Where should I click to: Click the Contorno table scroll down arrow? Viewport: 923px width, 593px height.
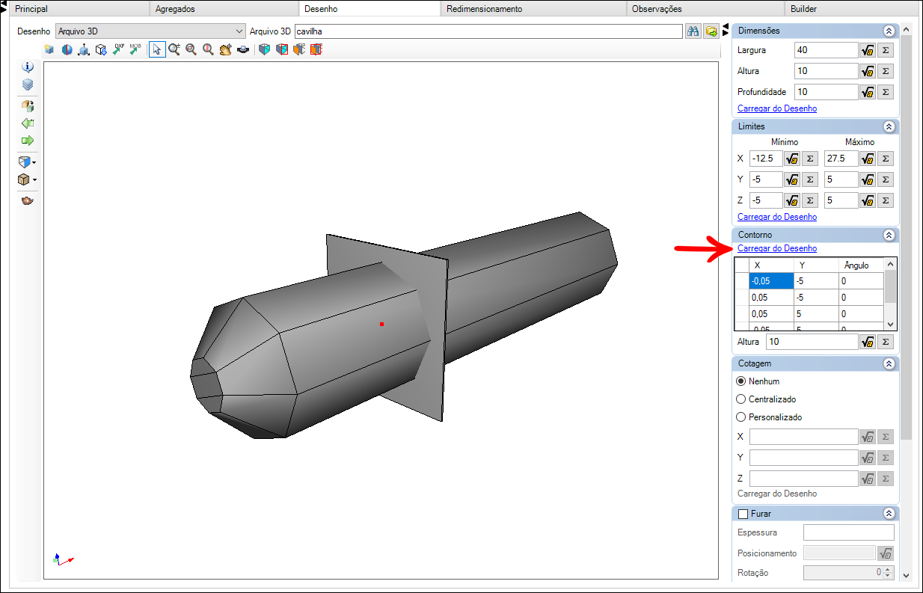point(890,324)
